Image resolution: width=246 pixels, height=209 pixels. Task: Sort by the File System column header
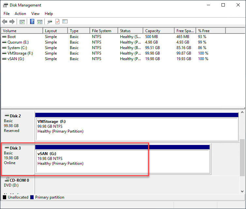[x=104, y=31]
